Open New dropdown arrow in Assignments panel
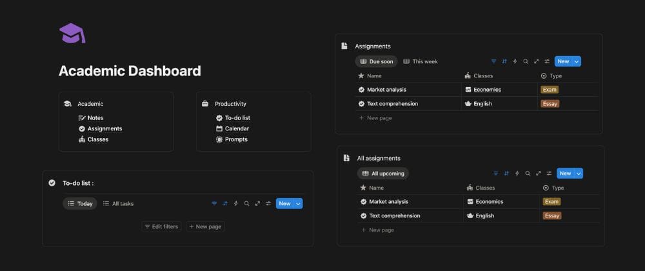 tap(576, 62)
